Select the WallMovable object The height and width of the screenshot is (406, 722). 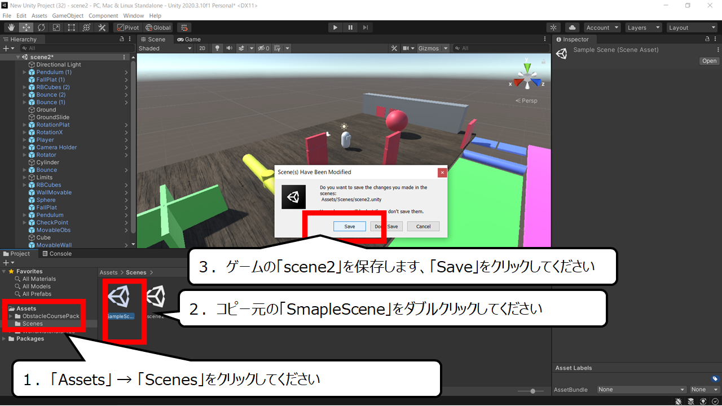pyautogui.click(x=54, y=192)
